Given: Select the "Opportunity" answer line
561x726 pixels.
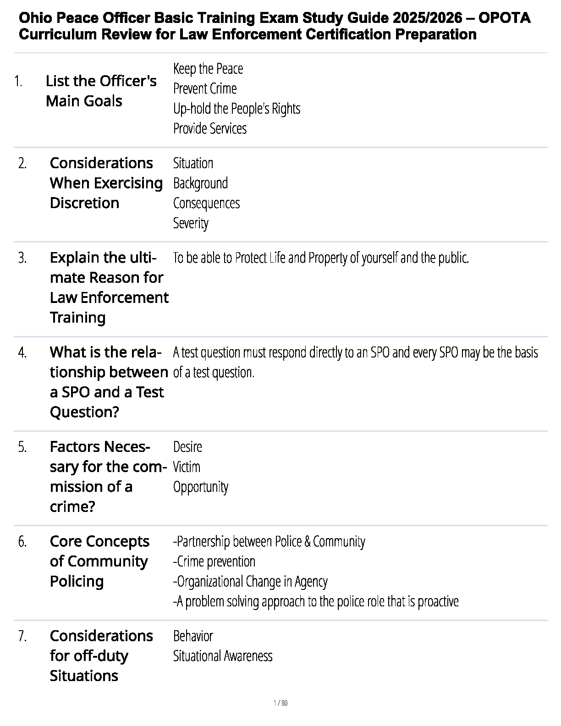Looking at the screenshot, I should 201,487.
